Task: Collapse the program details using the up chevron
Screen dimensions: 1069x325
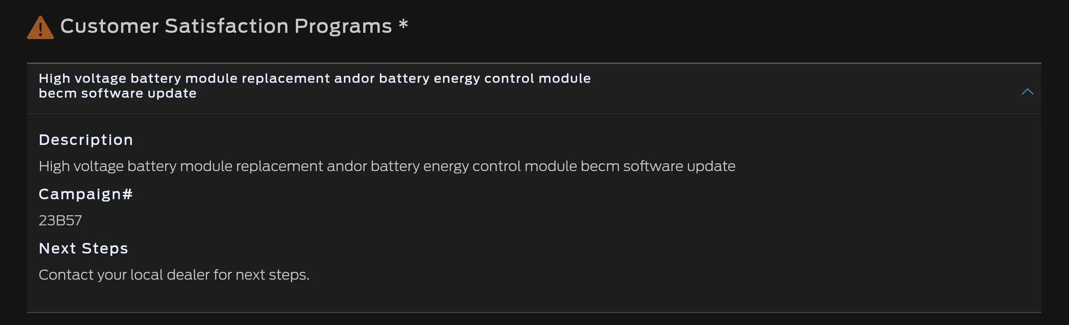Action: (1027, 92)
